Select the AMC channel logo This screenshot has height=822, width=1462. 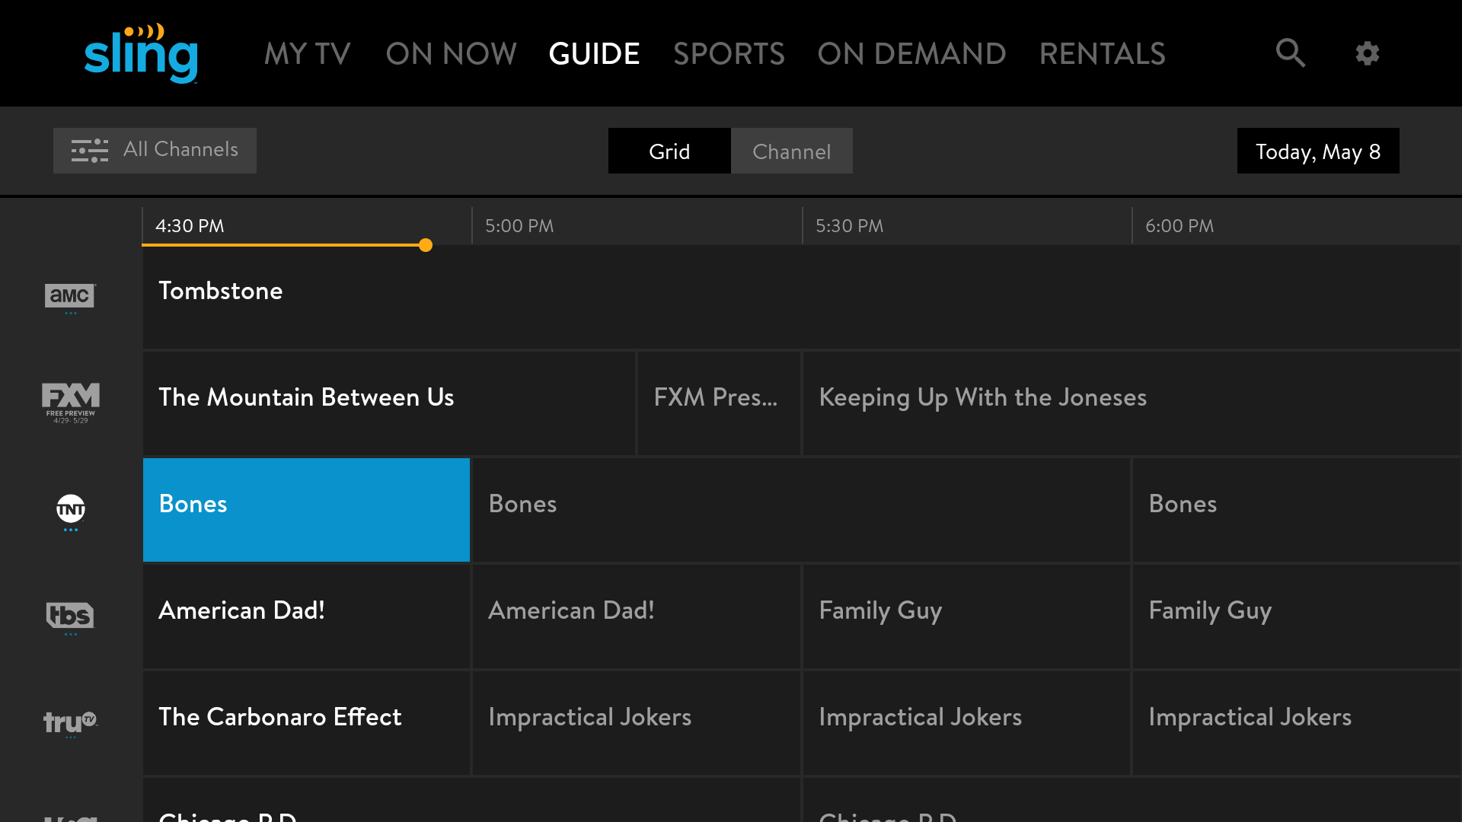point(70,296)
